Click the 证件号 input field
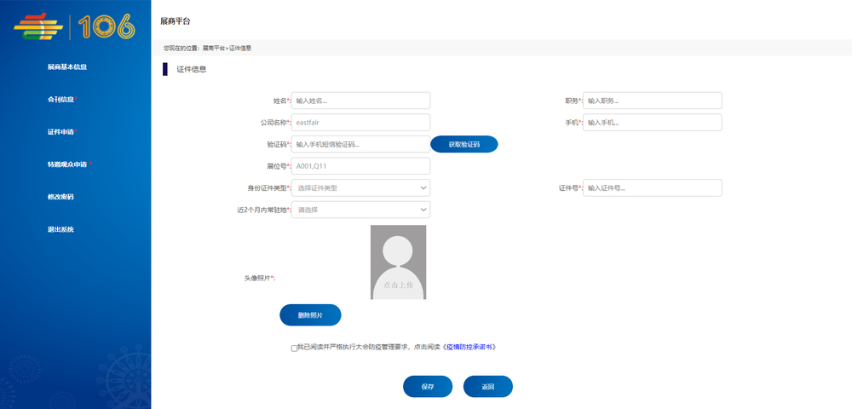Screen dimensions: 852x409 pos(653,187)
